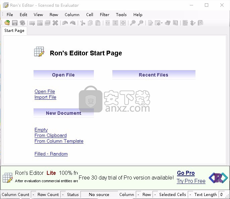Click the Recent Files section header
The height and width of the screenshot is (199, 230).
154,75
